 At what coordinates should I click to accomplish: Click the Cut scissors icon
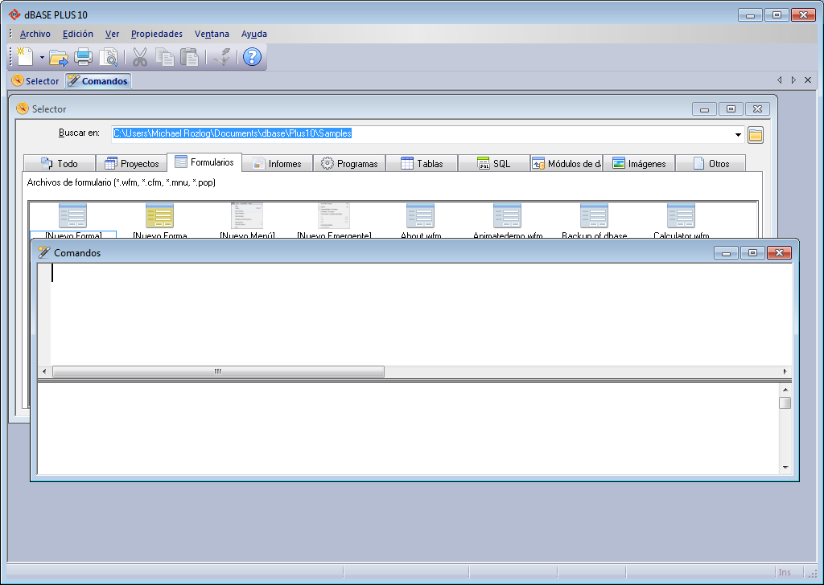140,57
